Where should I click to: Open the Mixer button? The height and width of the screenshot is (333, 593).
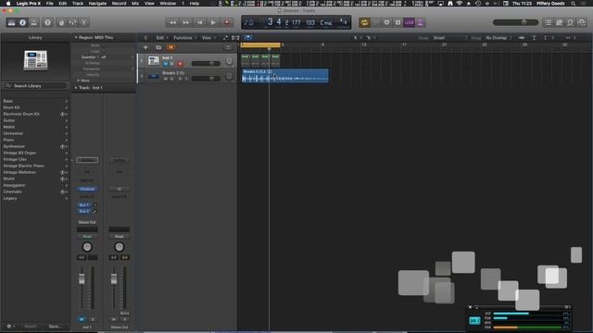pyautogui.click(x=72, y=22)
